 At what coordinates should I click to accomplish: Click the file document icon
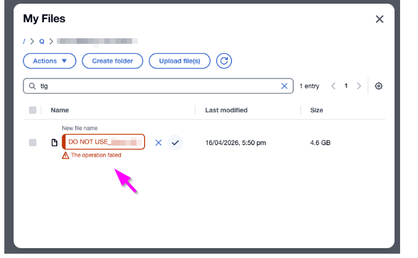[x=54, y=143]
